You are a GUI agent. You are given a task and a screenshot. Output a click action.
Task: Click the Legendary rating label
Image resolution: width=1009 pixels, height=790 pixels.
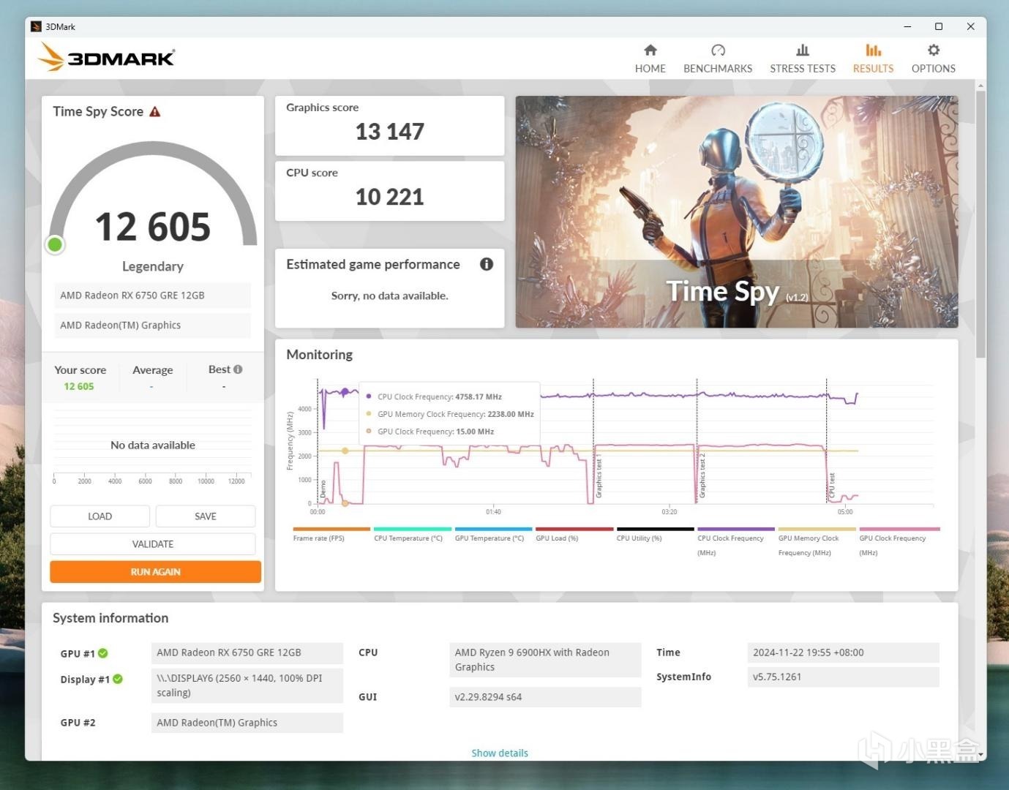153,266
